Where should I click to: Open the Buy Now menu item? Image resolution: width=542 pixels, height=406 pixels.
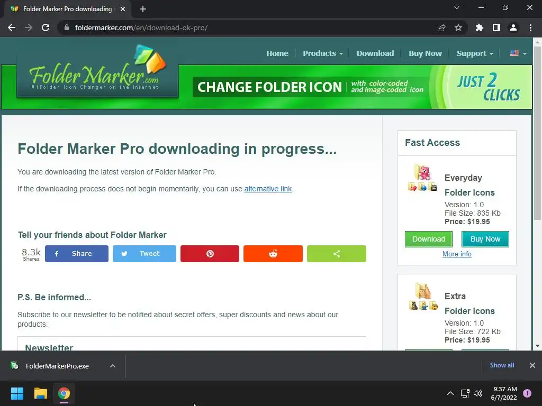pos(425,53)
